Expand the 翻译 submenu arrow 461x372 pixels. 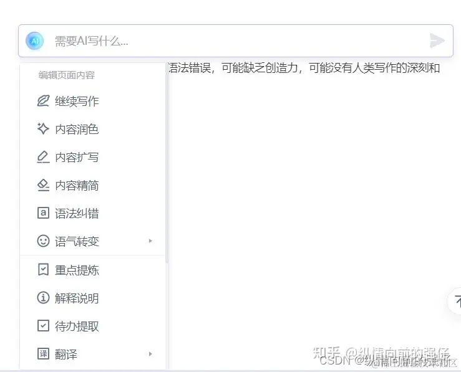pyautogui.click(x=150, y=354)
